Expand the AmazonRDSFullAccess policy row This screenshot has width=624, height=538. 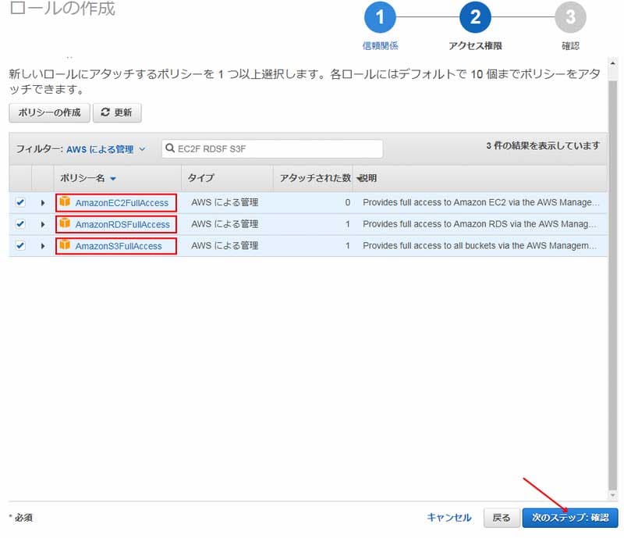[x=42, y=225]
